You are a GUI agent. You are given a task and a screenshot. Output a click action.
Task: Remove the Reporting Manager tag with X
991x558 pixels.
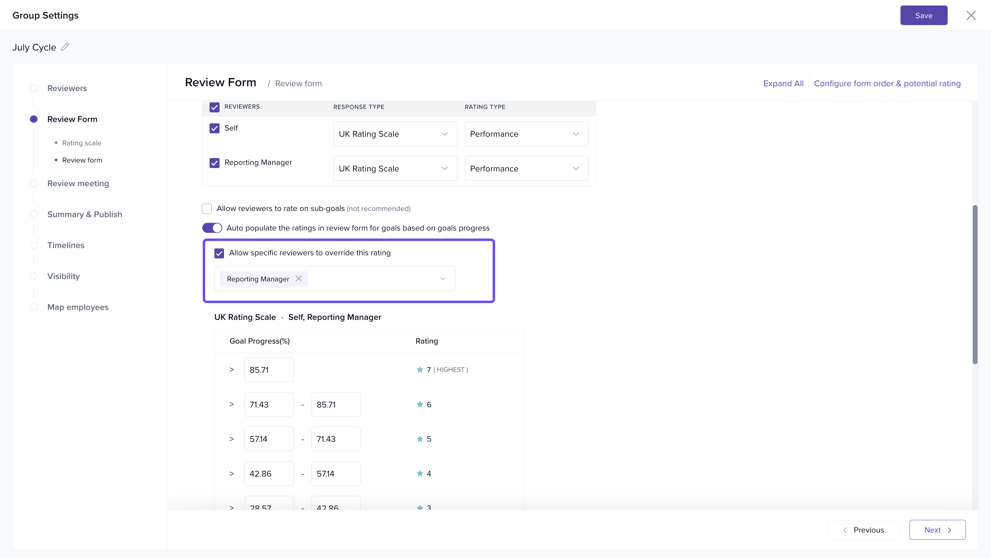pos(299,278)
